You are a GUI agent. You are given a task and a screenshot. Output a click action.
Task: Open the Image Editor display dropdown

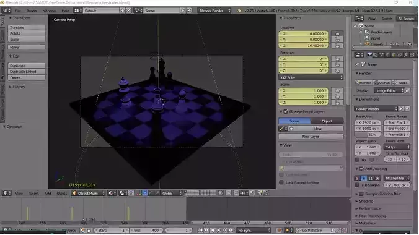tap(389, 91)
